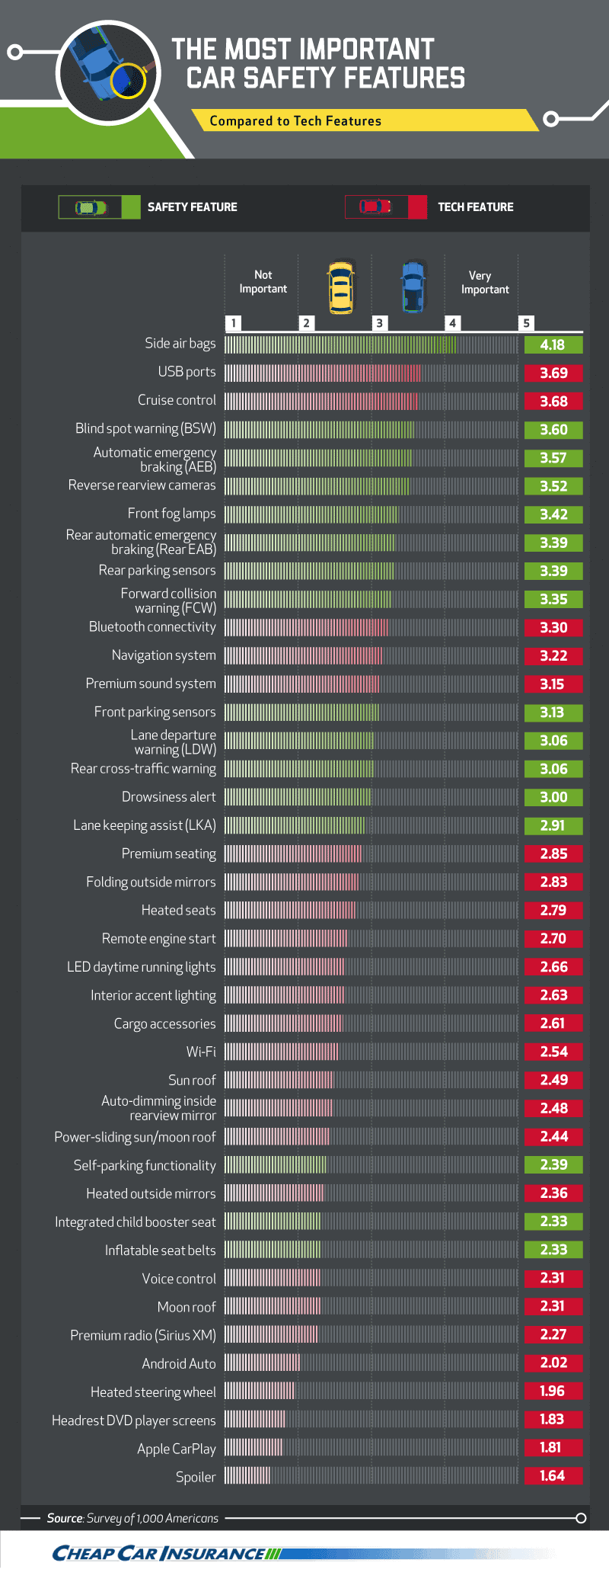Click the scale marker number 1
Image resolution: width=609 pixels, height=1582 pixels.
coord(234,323)
